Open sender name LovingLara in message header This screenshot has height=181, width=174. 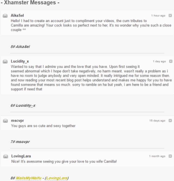click(x=21, y=156)
